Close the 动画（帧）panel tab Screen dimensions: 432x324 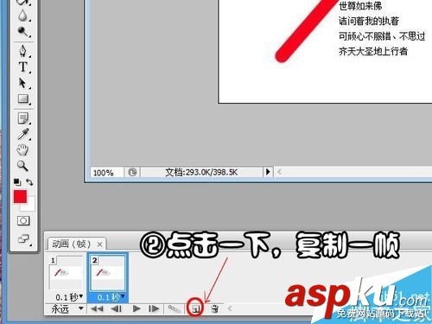pos(99,245)
